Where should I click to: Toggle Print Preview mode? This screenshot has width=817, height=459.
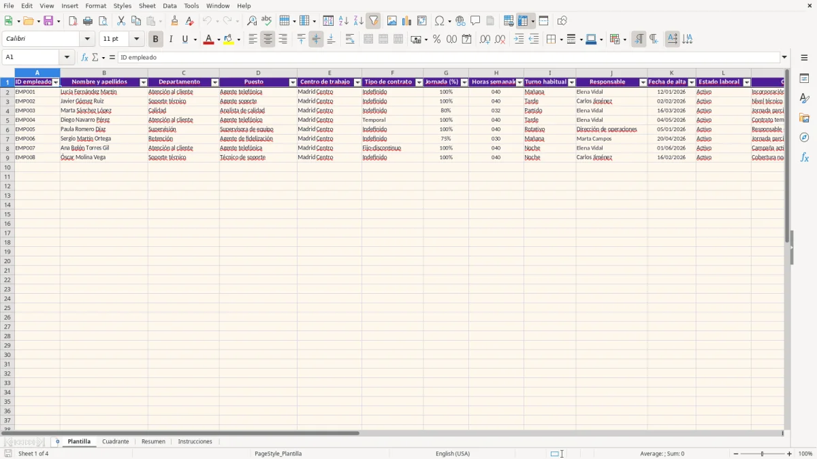point(103,21)
